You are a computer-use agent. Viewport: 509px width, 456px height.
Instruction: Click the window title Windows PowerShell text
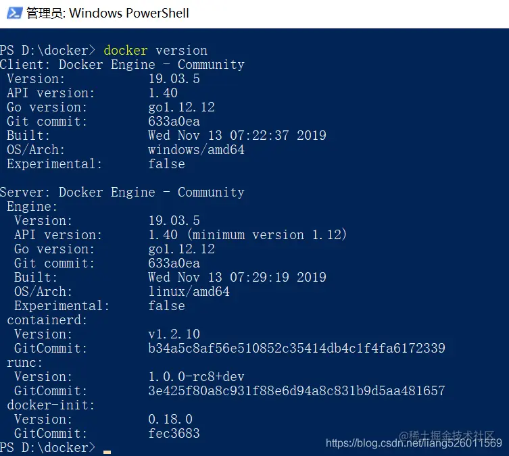(129, 14)
